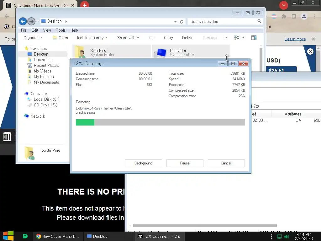Dismiss the browser info bar with X
The image size is (321, 241).
pos(313,39)
